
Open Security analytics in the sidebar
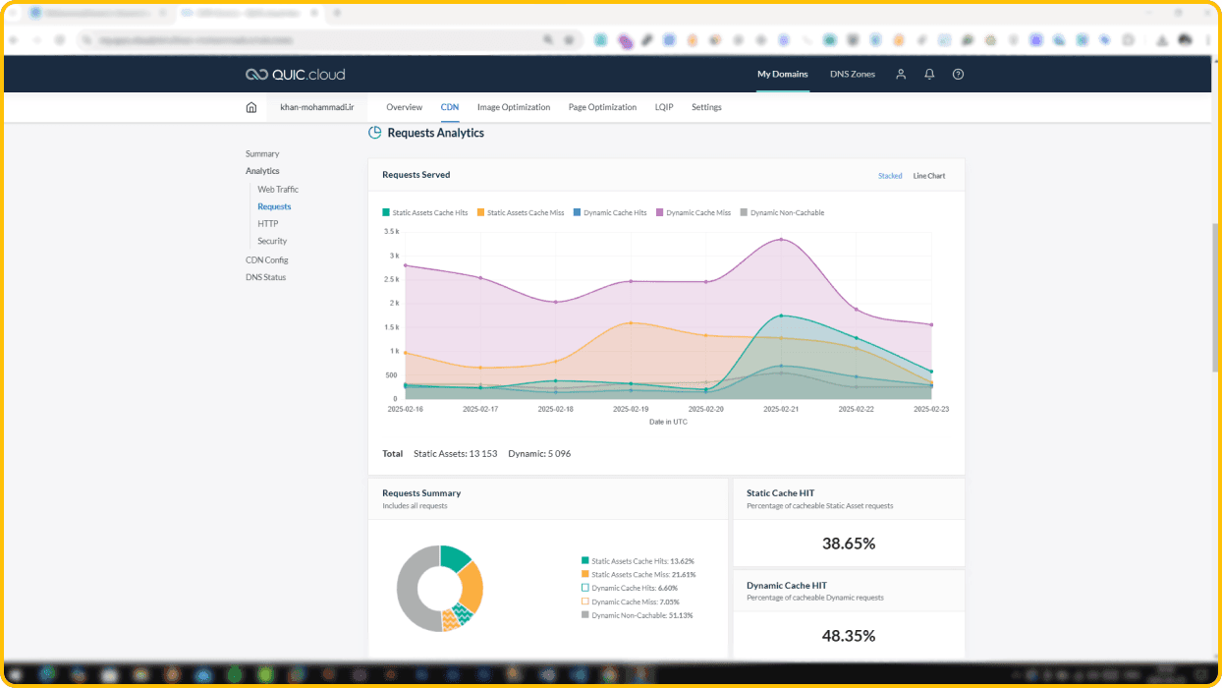coord(272,241)
